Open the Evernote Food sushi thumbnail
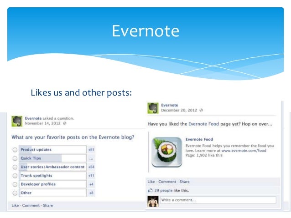This screenshot has height=218, width=291. pos(167,152)
